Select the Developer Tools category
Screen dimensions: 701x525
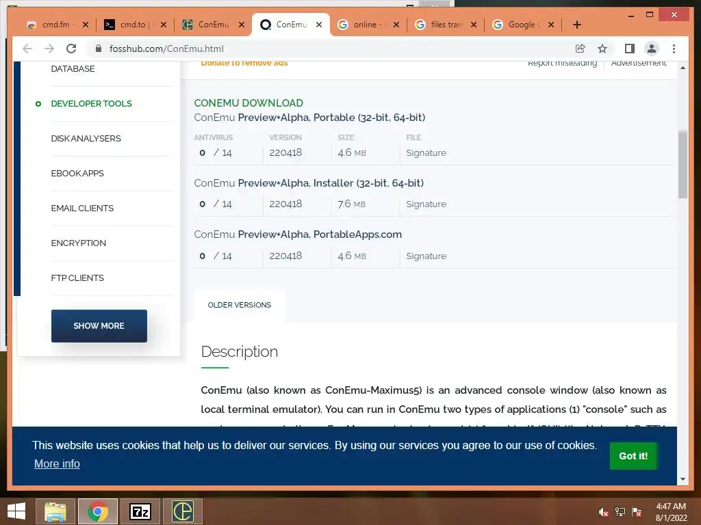[91, 104]
